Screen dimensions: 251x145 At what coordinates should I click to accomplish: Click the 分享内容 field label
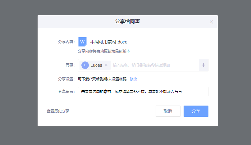[66, 42]
